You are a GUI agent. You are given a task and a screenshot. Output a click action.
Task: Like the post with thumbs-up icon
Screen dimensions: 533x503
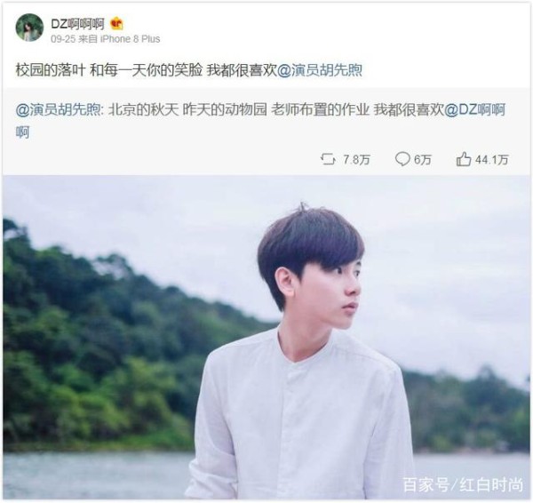coord(464,159)
